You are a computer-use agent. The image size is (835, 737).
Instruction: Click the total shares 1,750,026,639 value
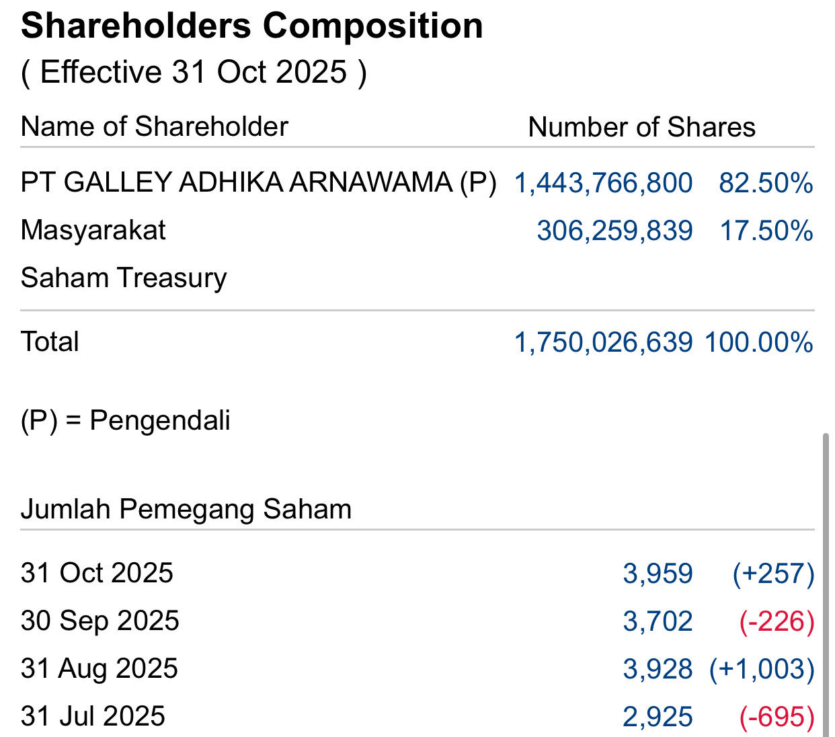coord(603,342)
